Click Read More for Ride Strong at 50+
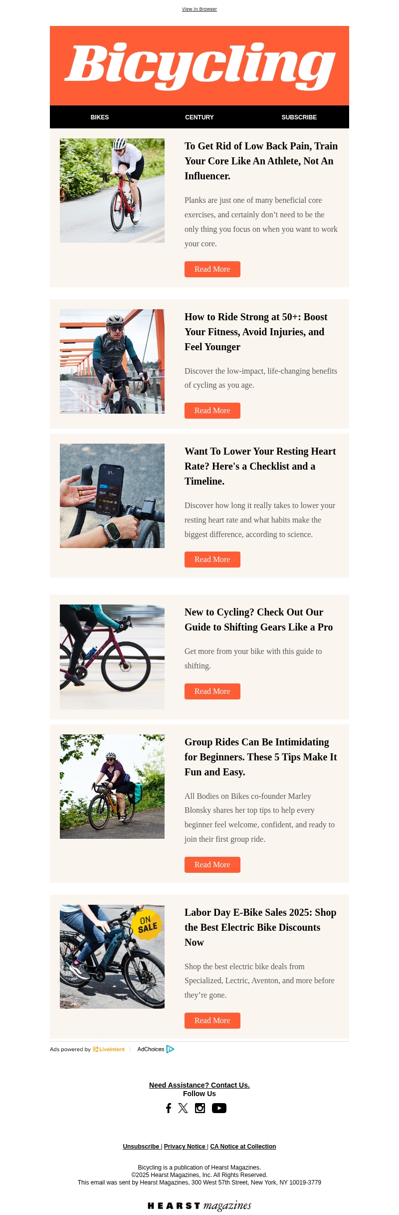399x1215 pixels. (x=212, y=411)
